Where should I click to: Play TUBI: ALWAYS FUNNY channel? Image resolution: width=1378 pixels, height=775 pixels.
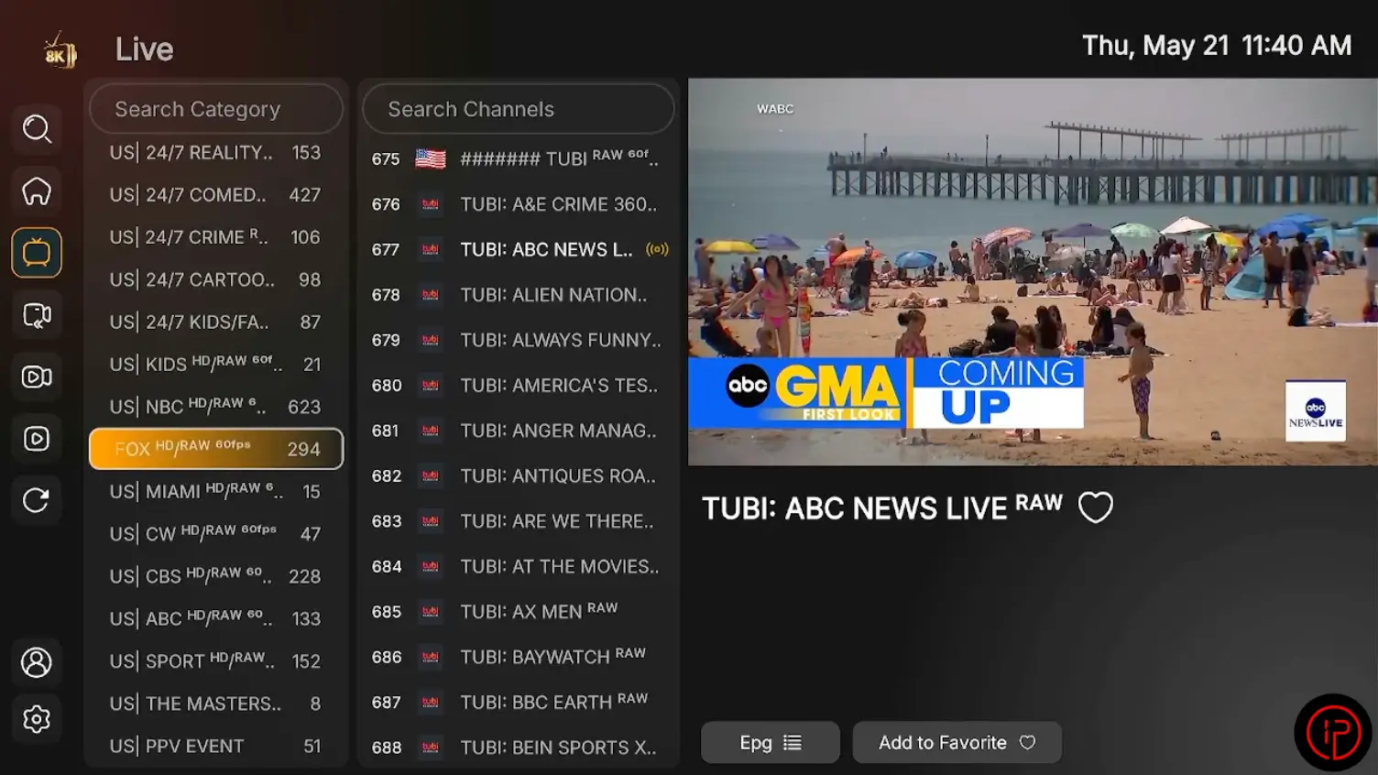[519, 340]
